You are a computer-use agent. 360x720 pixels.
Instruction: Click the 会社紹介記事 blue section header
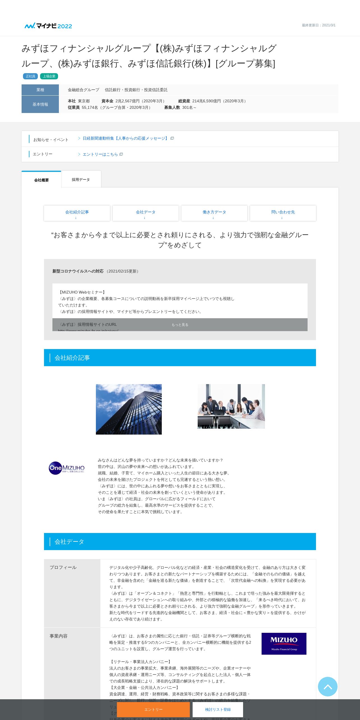(x=180, y=357)
